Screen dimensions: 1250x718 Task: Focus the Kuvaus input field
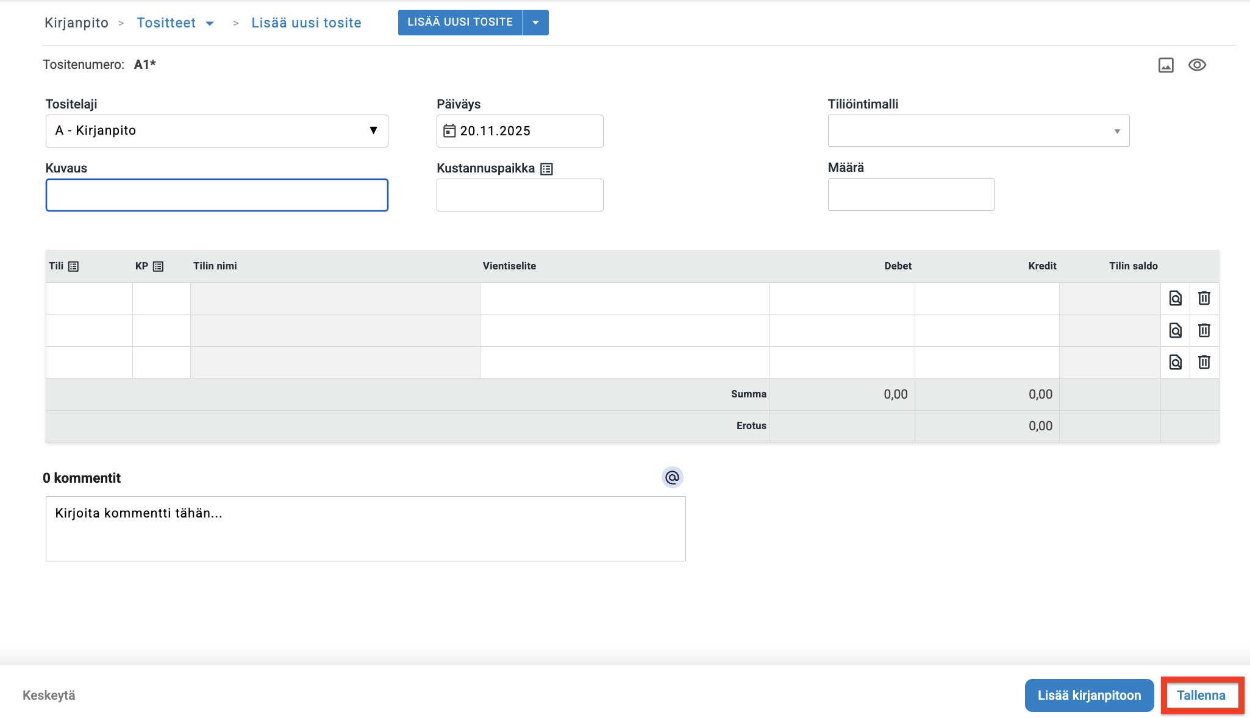click(x=216, y=195)
